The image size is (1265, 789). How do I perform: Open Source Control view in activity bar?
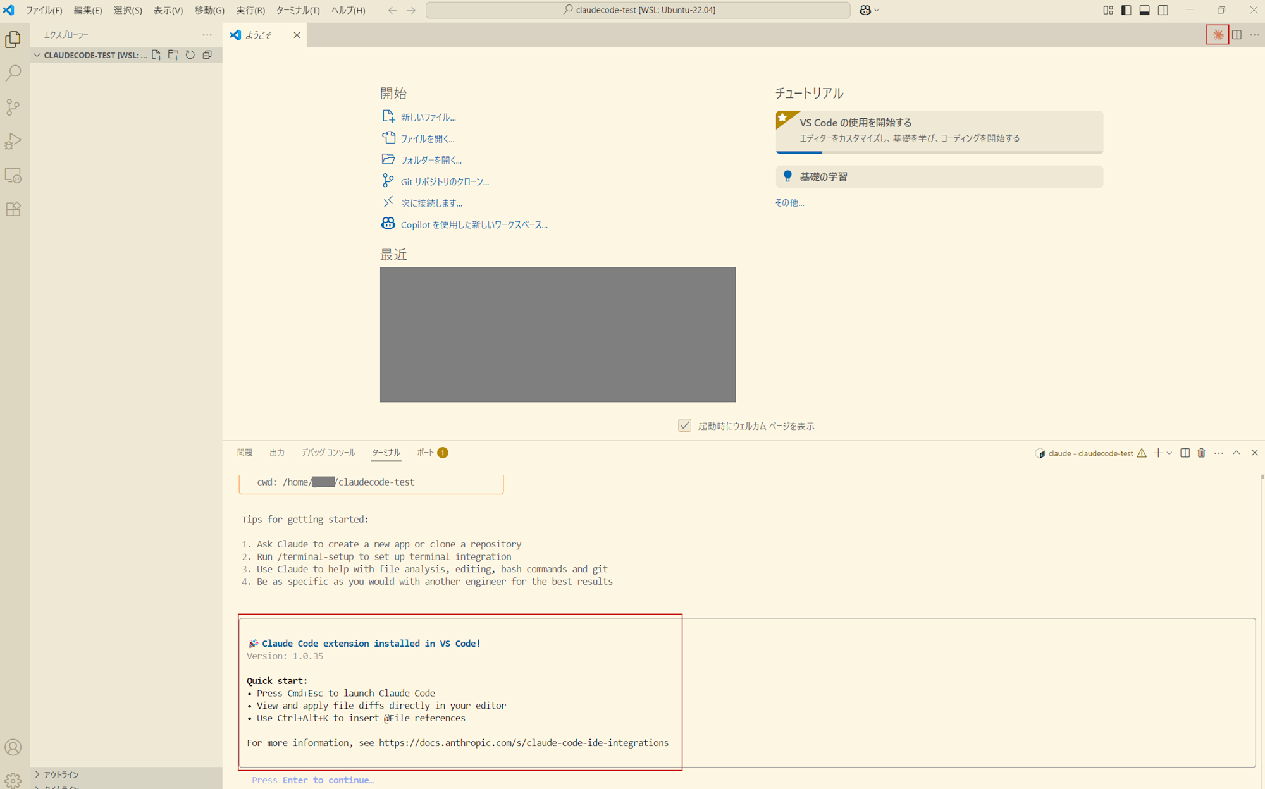click(x=13, y=107)
